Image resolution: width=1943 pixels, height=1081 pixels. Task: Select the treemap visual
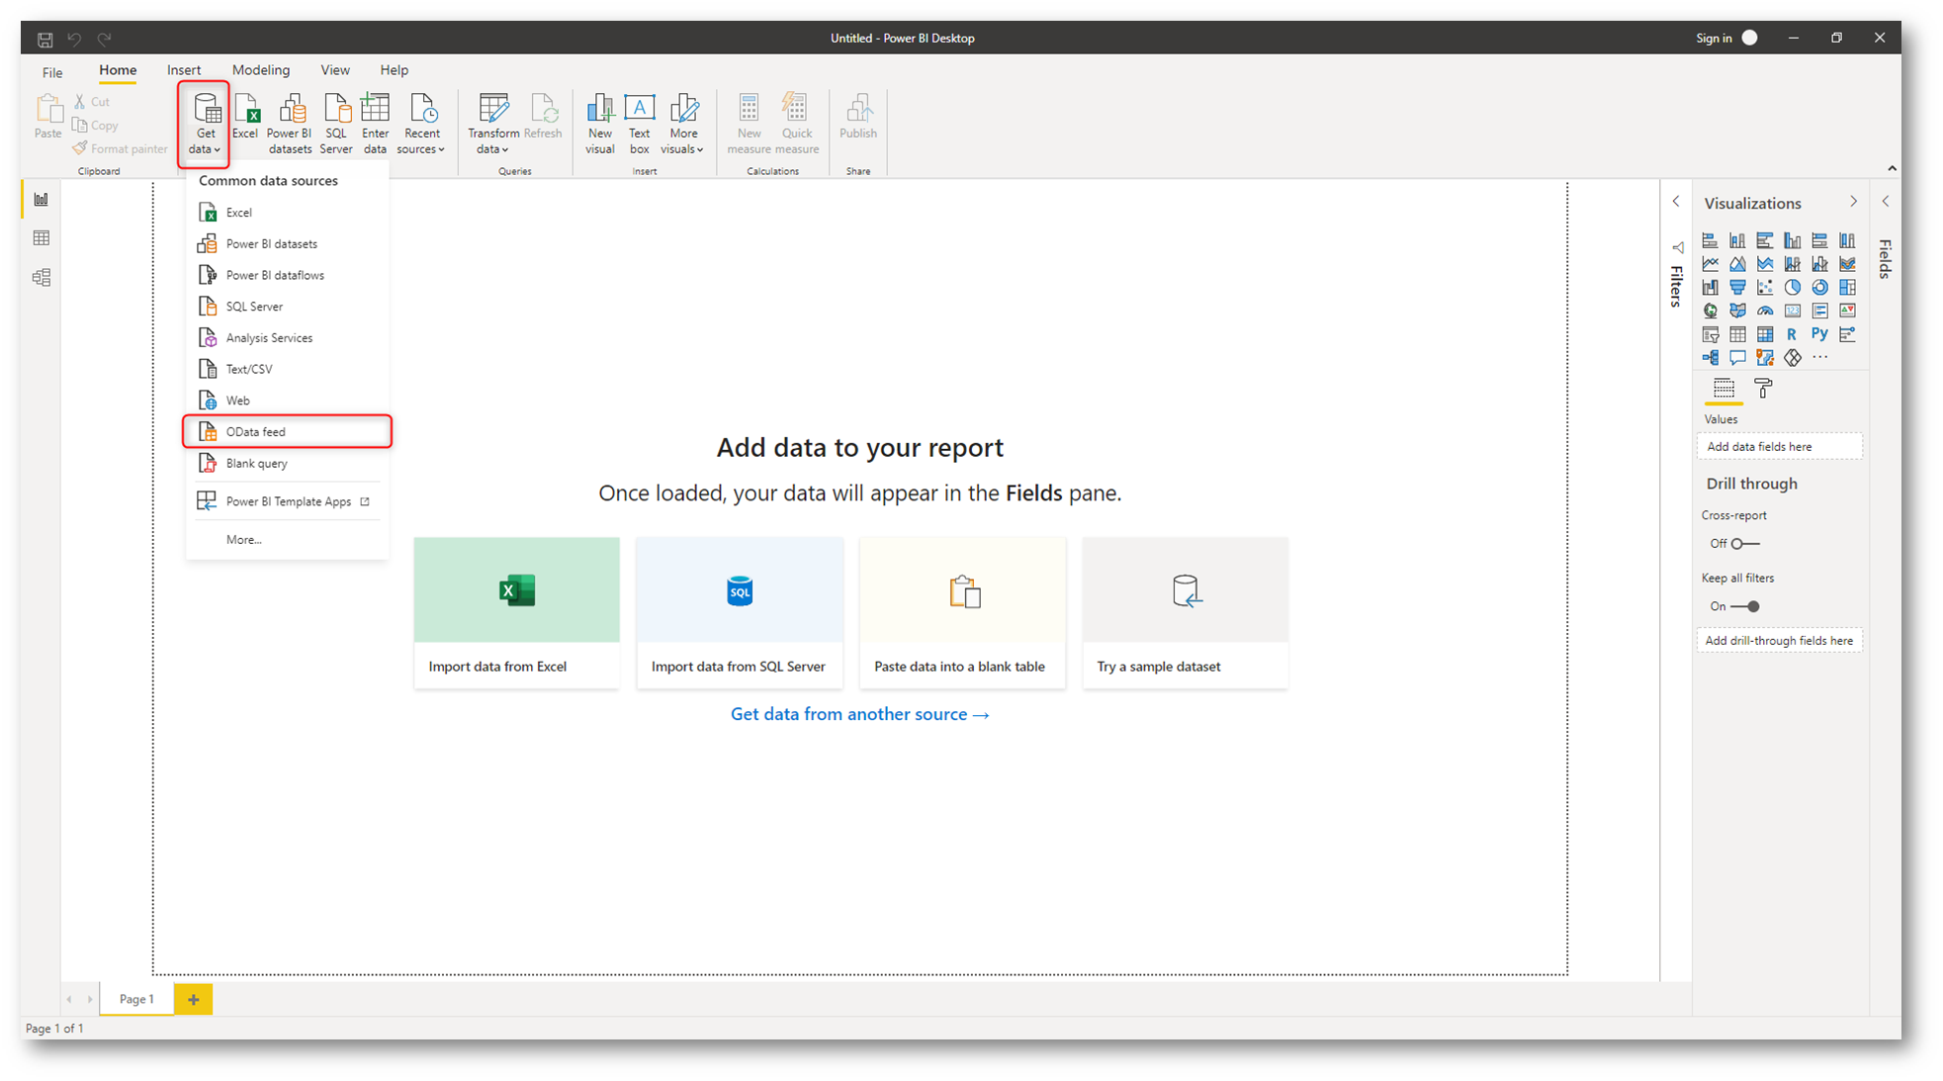1848,288
